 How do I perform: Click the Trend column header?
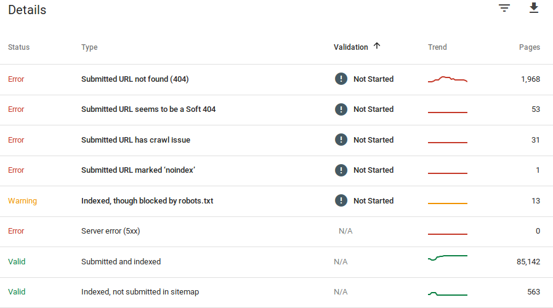point(437,47)
